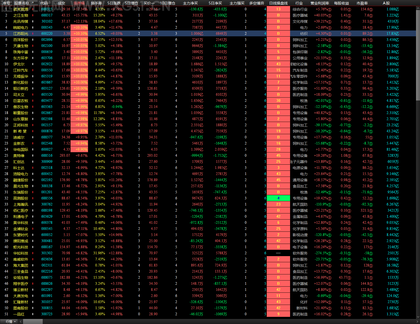The height and width of the screenshot is (324, 420).
Task: Sort by the 代码 column header
Action: (x=44, y=3)
